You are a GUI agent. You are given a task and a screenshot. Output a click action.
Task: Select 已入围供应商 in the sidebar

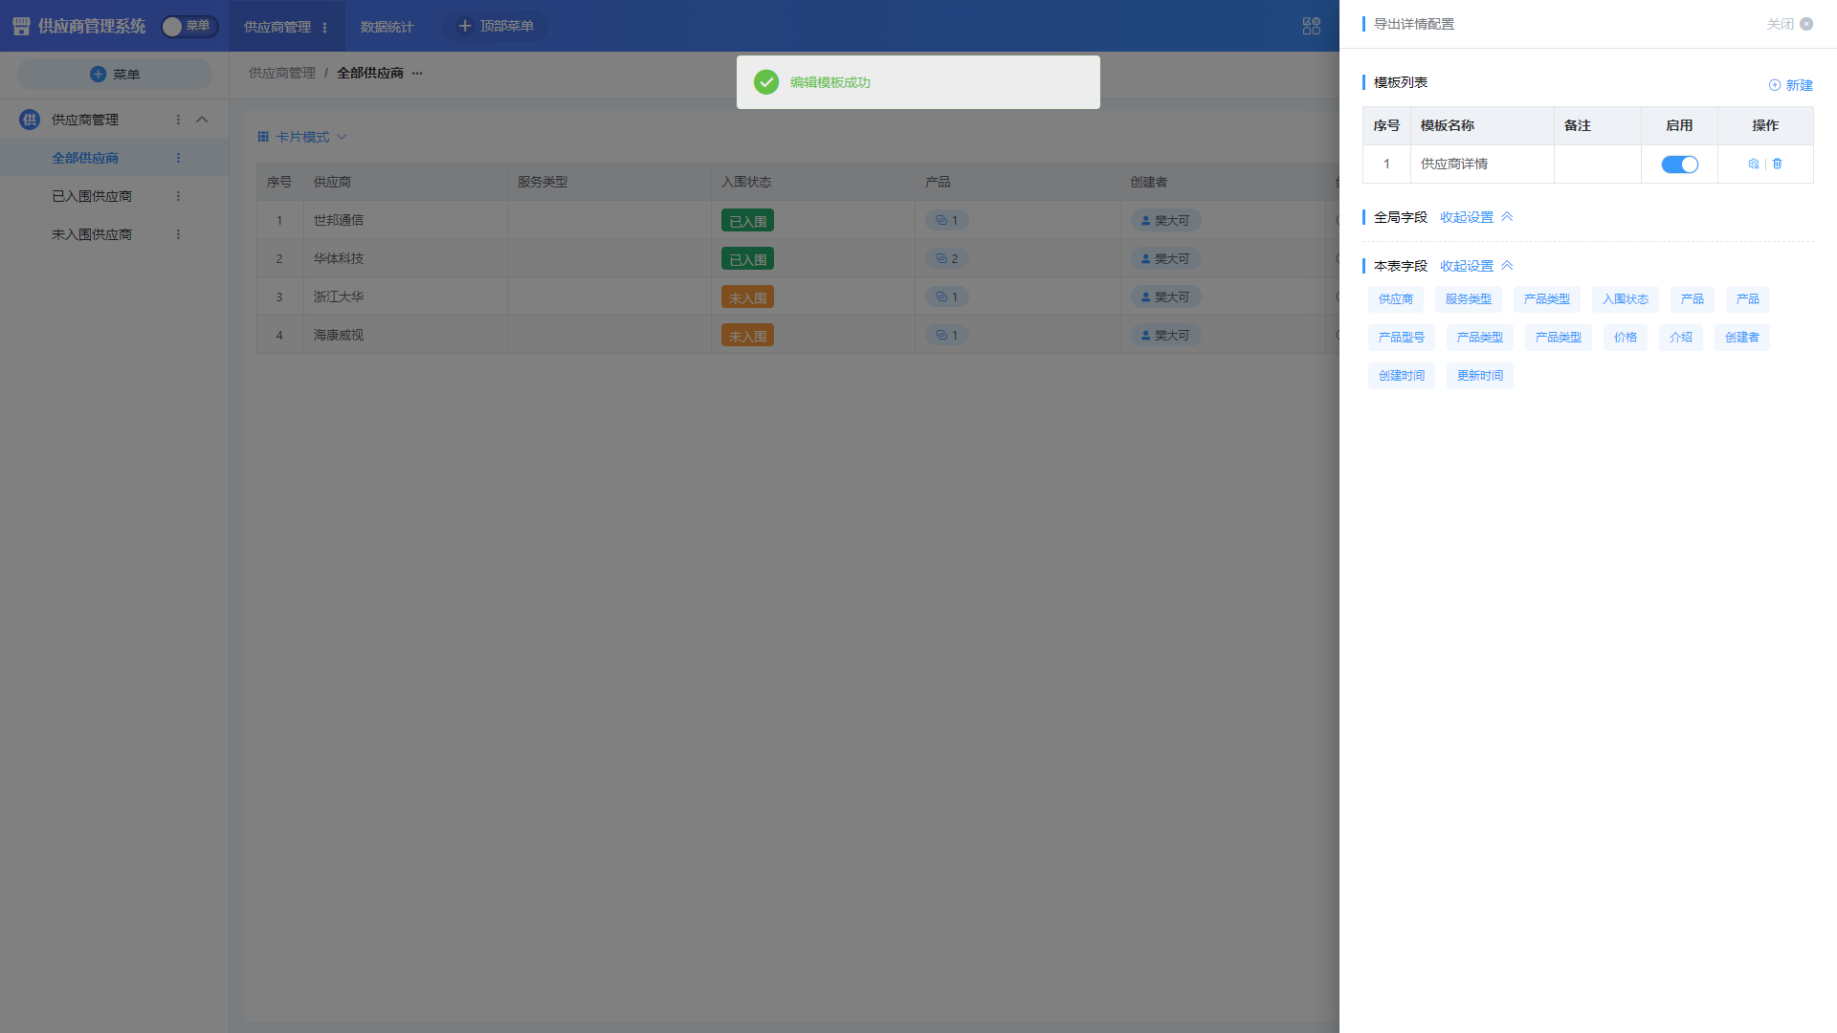coord(92,196)
